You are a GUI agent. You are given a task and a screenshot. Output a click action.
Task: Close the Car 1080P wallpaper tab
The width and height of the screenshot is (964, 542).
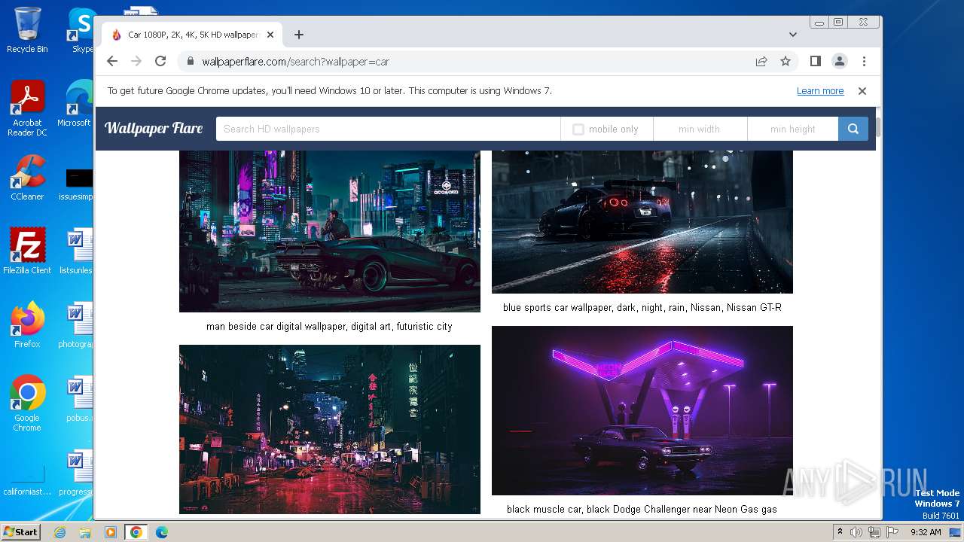click(x=270, y=35)
